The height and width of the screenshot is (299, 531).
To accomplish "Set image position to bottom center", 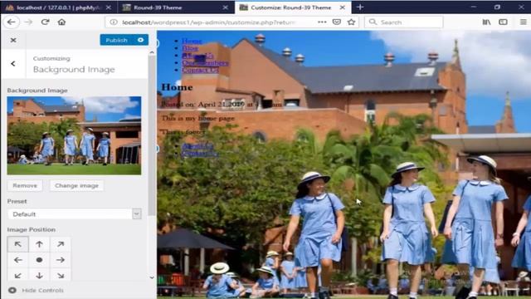I will point(39,275).
